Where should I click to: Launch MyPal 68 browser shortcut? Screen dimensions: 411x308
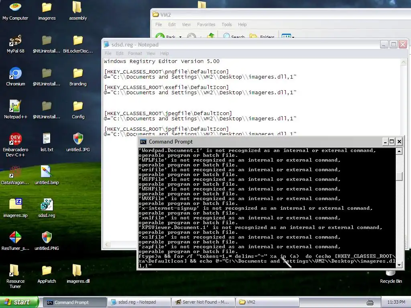15,44
